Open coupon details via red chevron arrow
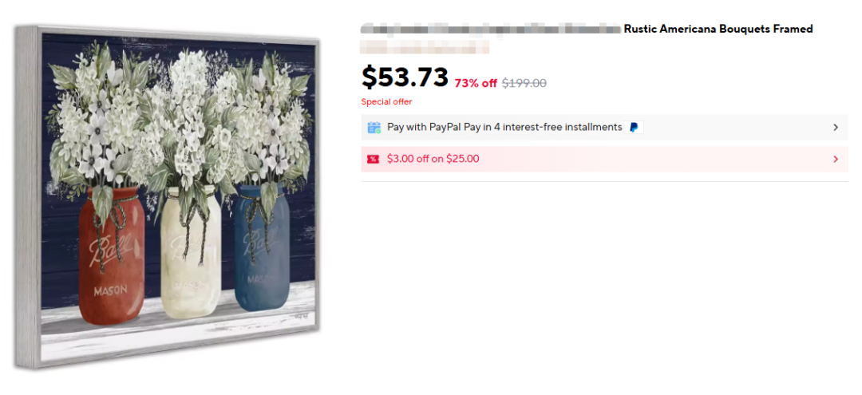 click(836, 160)
